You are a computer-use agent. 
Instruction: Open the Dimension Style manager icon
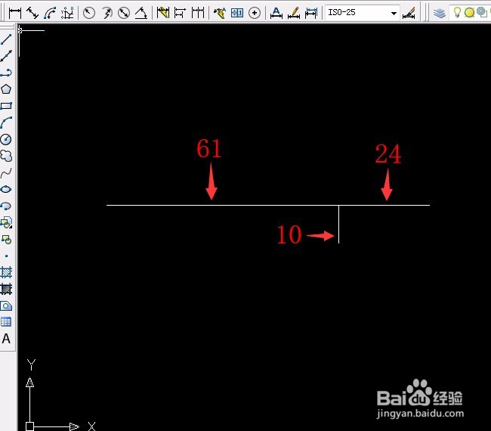[409, 13]
